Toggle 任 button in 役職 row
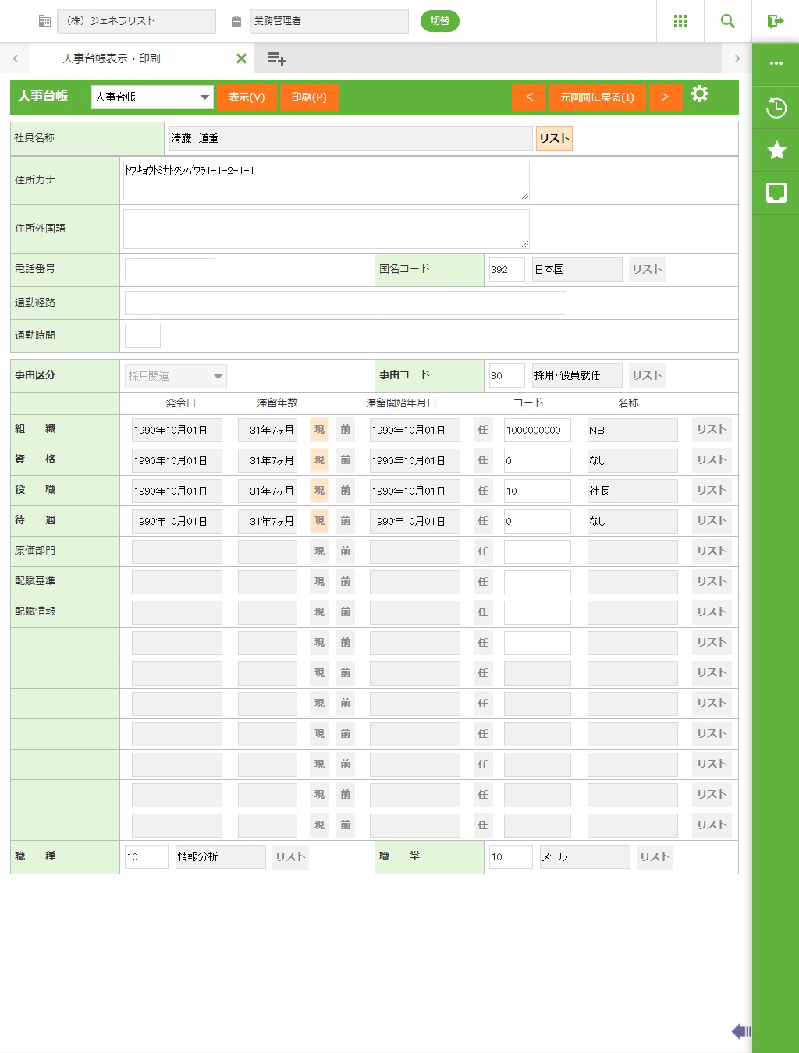Viewport: 799px width, 1053px height. [x=482, y=491]
